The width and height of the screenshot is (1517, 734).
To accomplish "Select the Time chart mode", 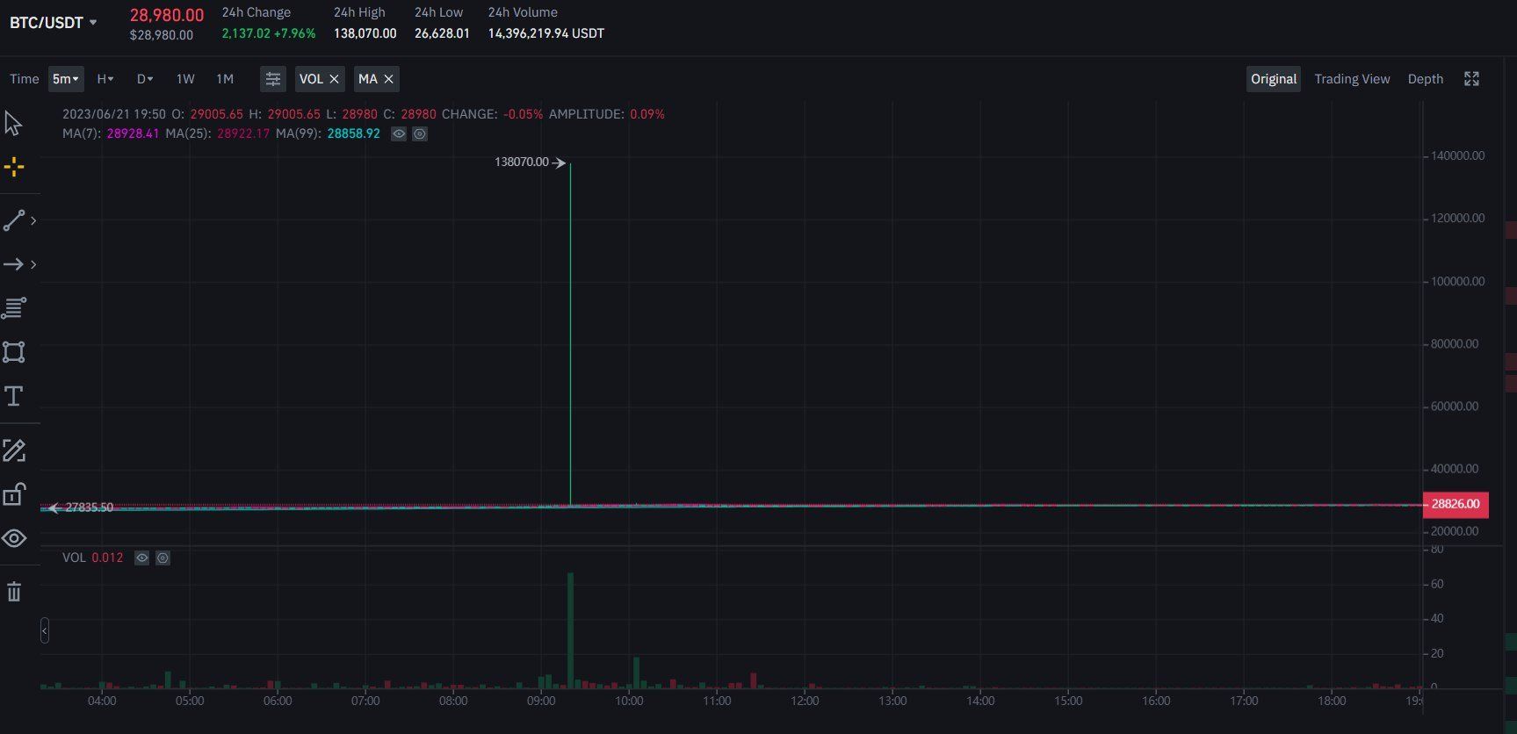I will (25, 79).
